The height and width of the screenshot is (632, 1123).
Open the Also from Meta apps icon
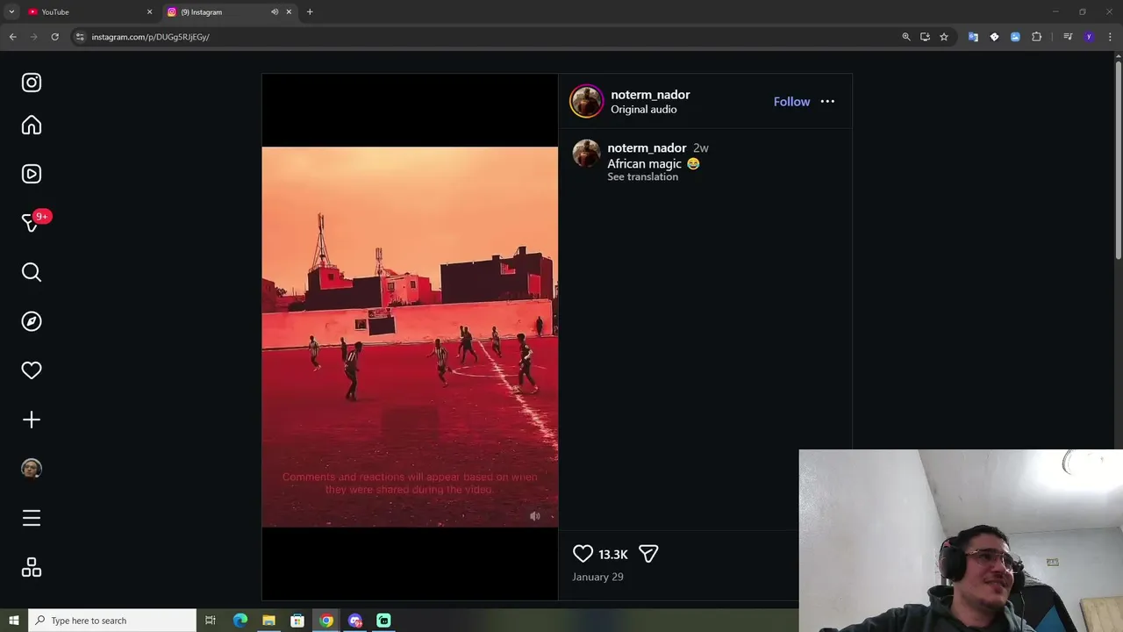click(x=32, y=568)
